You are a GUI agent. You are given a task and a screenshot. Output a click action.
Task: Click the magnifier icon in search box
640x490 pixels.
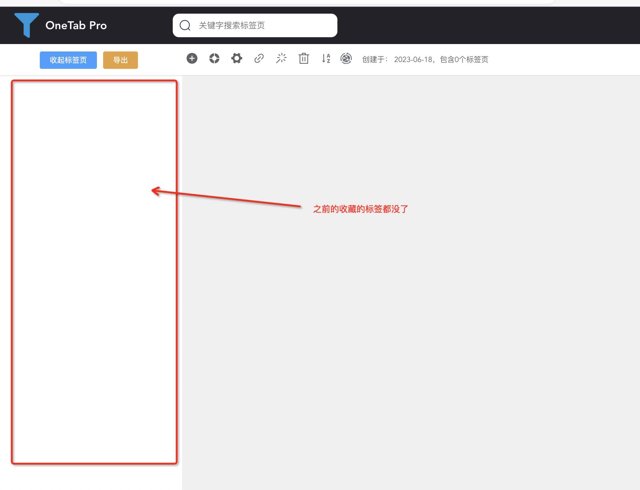click(185, 25)
